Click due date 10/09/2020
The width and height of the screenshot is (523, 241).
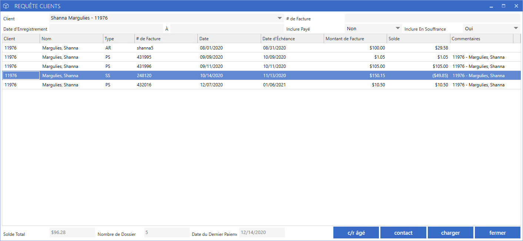pos(292,57)
